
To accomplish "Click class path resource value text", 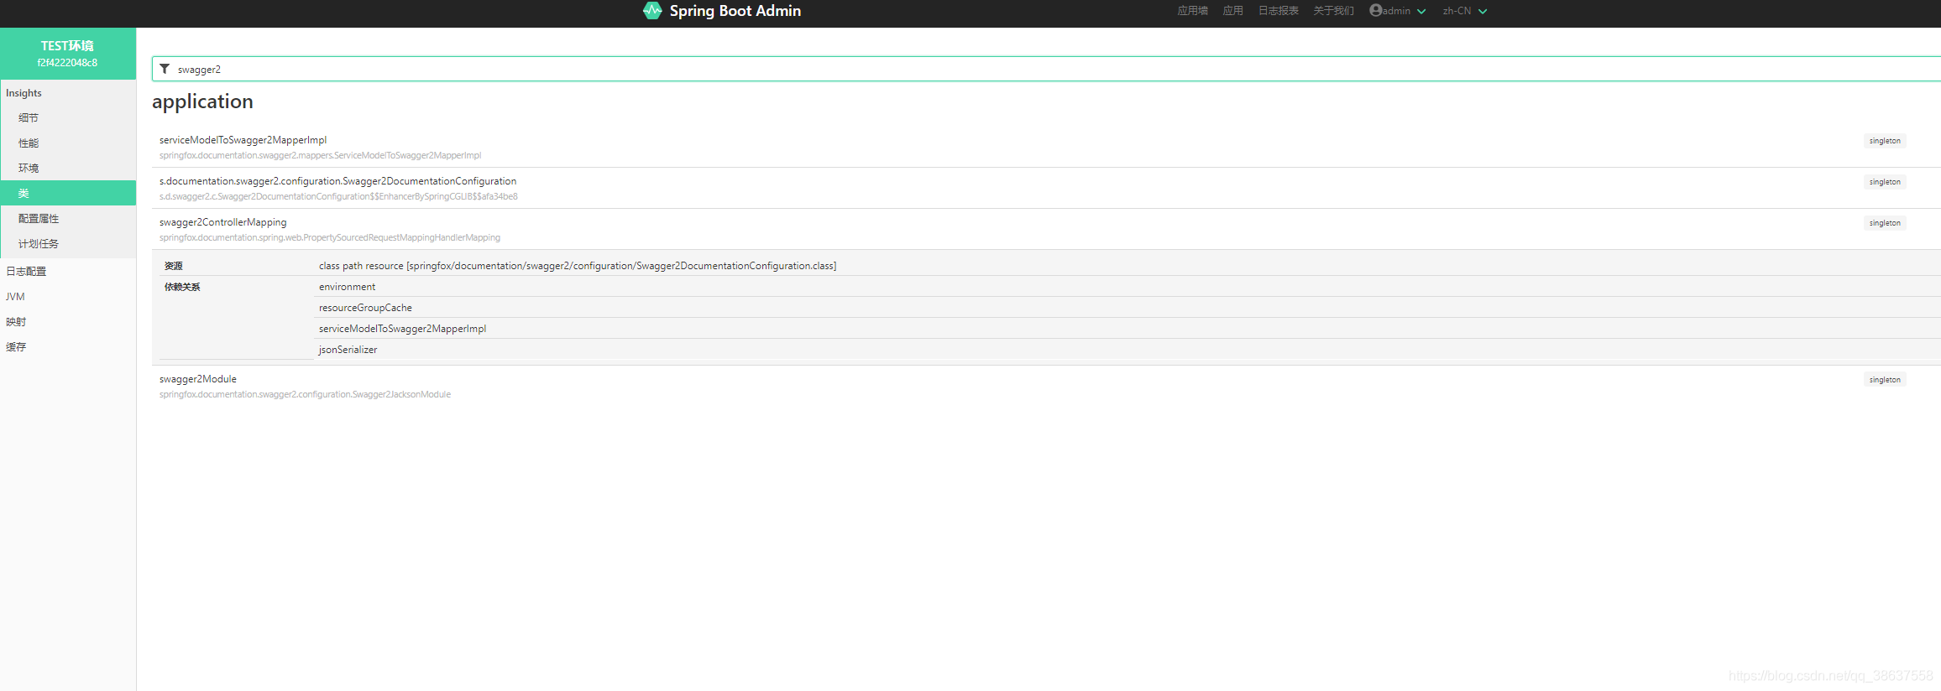I will point(578,266).
